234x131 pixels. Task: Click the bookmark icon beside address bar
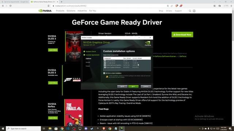pyautogui.click(x=49, y=6)
